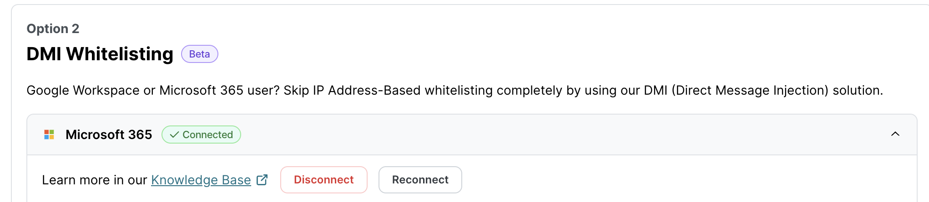This screenshot has height=202, width=929.
Task: Click the DMI Whitelisting heading
Action: click(100, 54)
